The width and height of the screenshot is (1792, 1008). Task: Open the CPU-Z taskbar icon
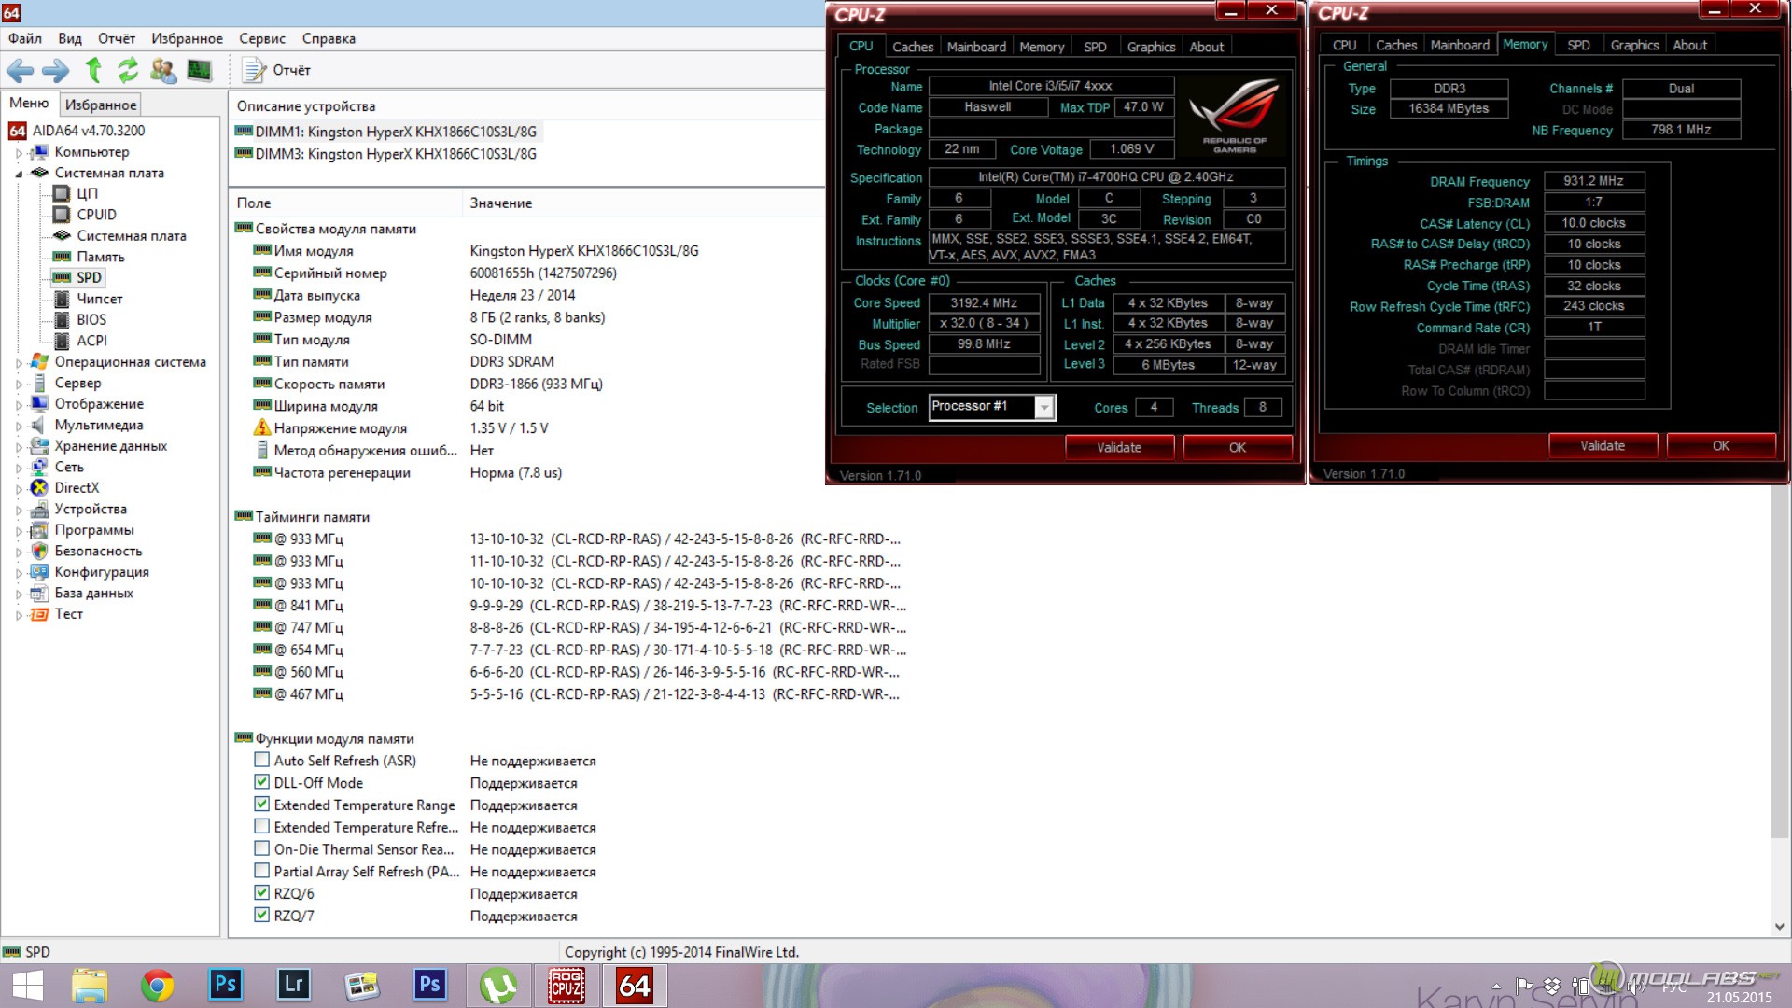[x=567, y=986]
